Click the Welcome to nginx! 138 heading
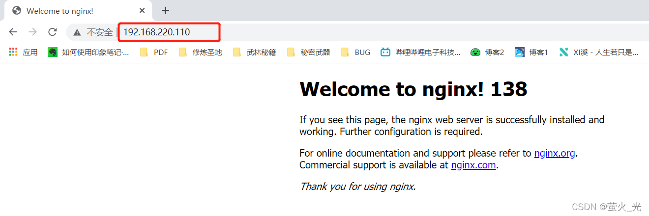The image size is (649, 216). [x=413, y=89]
